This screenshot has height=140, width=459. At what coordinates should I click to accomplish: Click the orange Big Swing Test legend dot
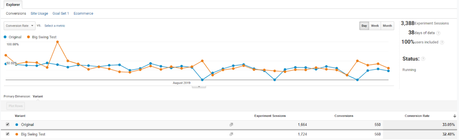[x=29, y=37]
